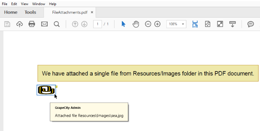Go to previous page arrow
Image resolution: width=260 pixels, height=131 pixels.
[x=75, y=24]
